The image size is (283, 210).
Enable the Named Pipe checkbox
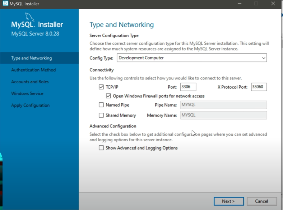pos(101,105)
